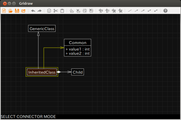The image size is (181, 120).
Task: Export the diagram with the orange share-arrow icon
Action: (x=23, y=11)
